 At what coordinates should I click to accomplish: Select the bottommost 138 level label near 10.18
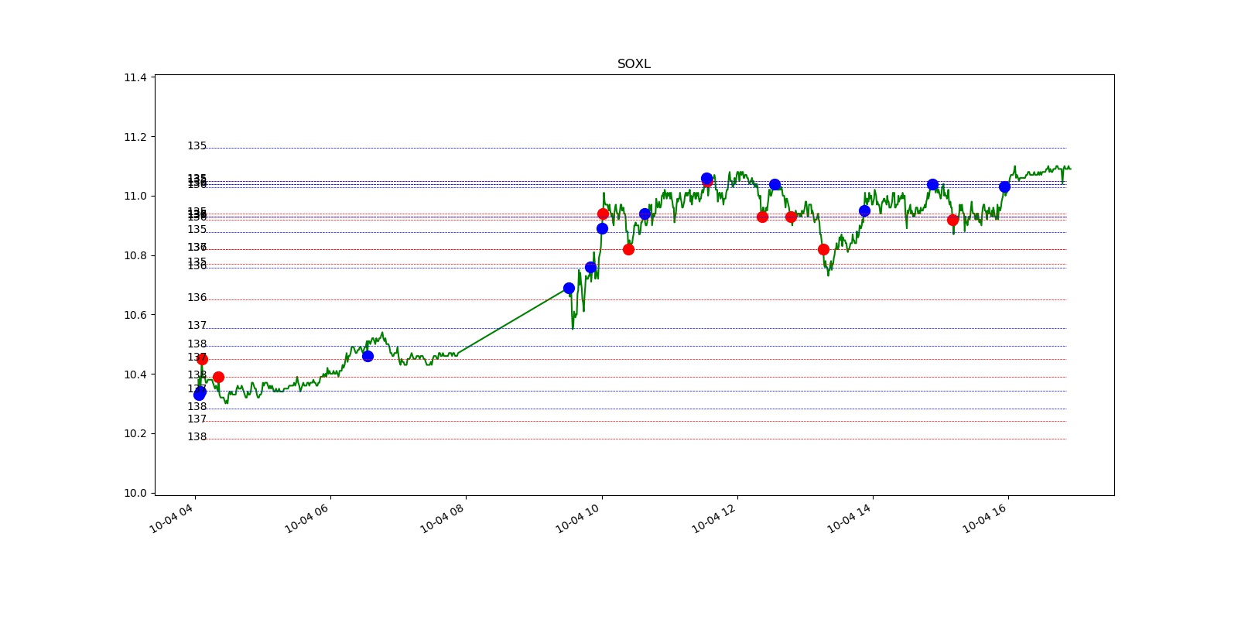pyautogui.click(x=197, y=436)
